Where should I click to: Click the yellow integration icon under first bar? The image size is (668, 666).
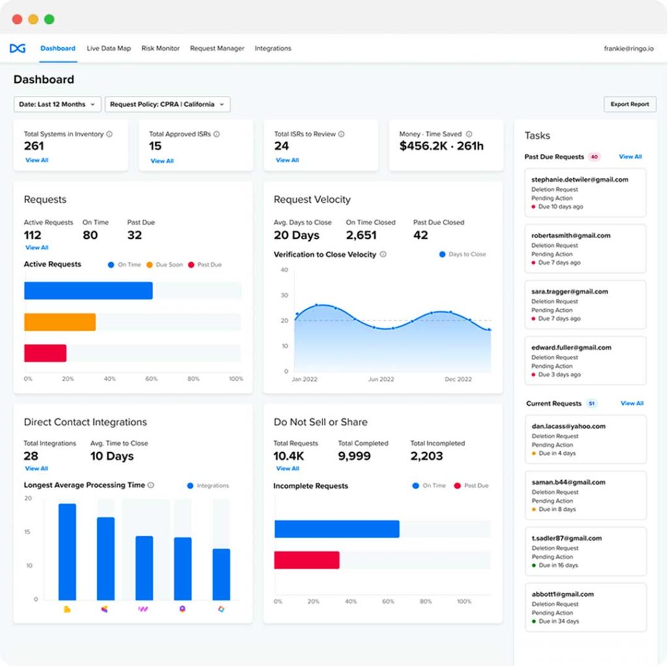point(67,609)
